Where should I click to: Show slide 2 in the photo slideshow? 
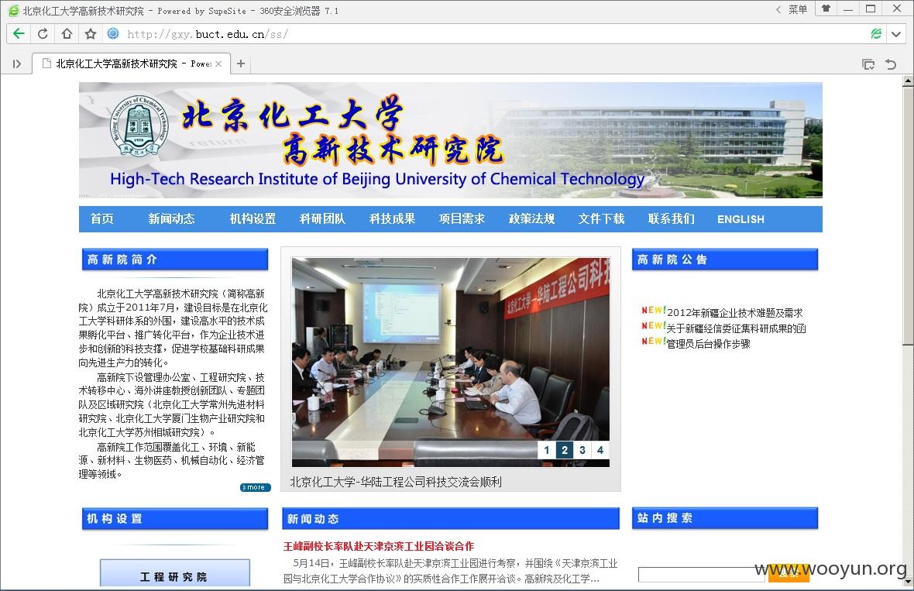pyautogui.click(x=564, y=450)
